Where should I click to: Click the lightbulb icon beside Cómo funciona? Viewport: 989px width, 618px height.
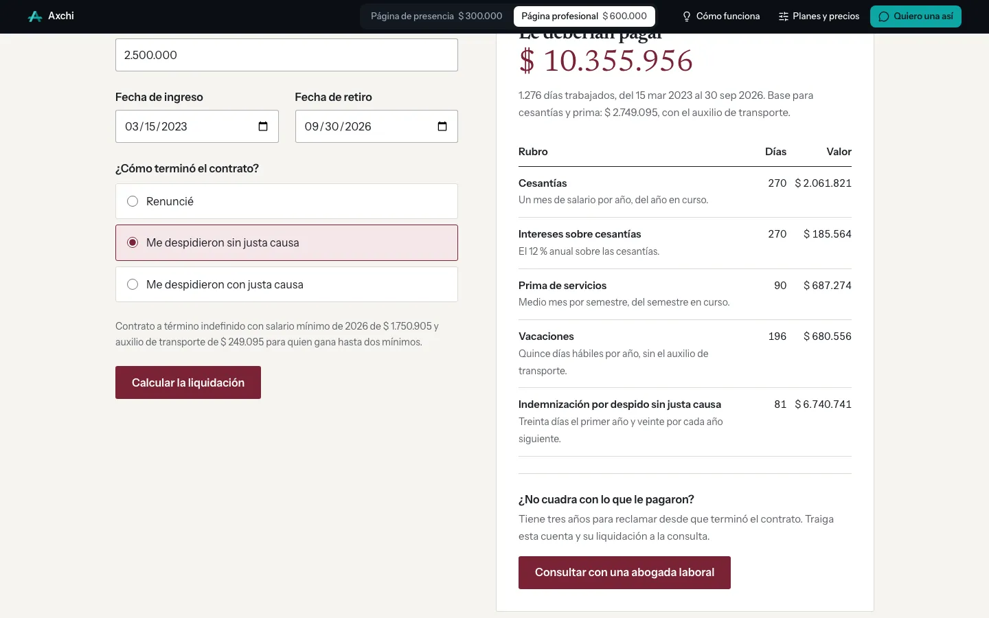pos(686,16)
